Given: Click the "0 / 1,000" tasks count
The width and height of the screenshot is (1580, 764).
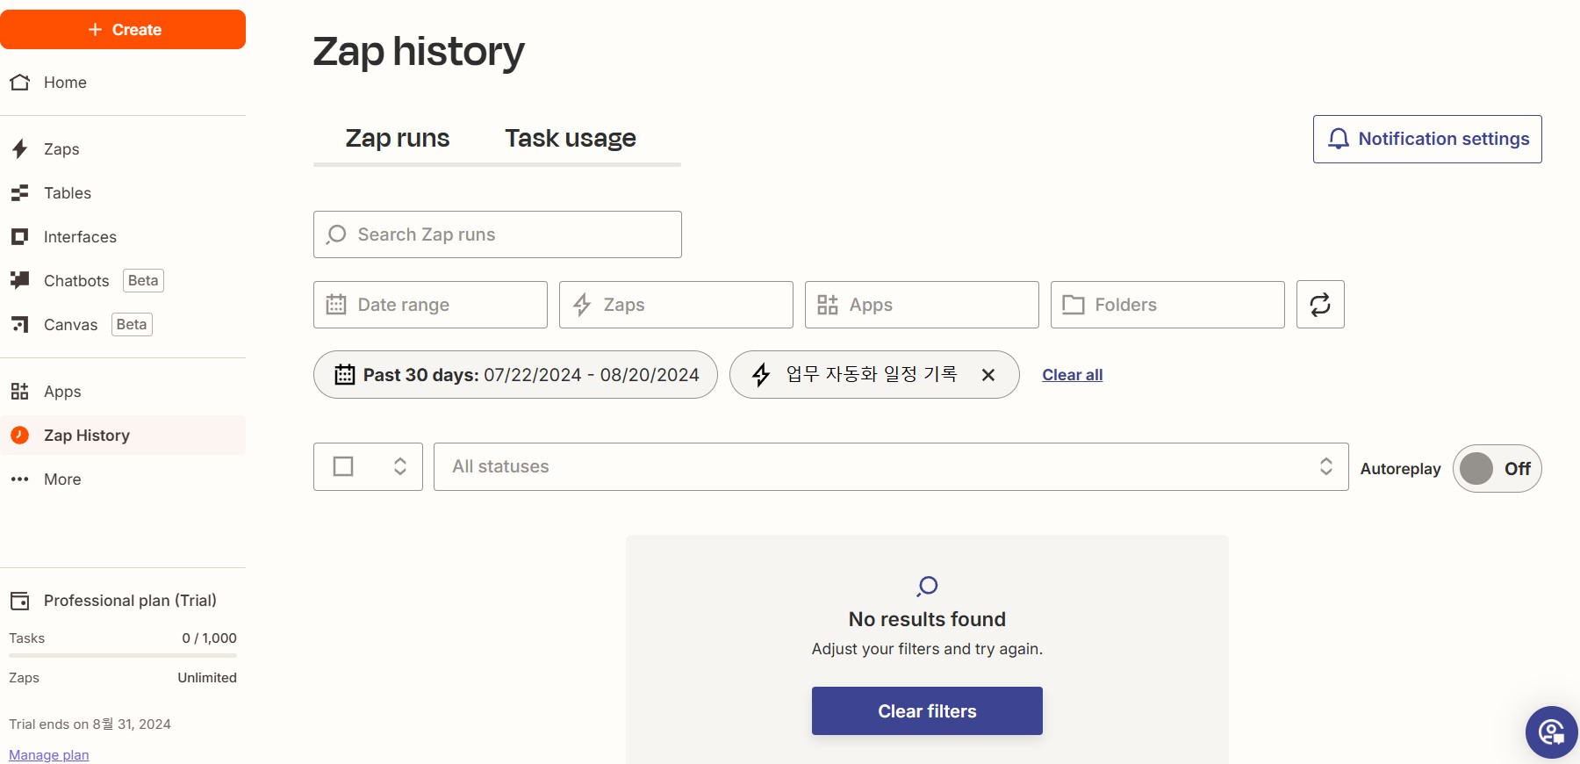Looking at the screenshot, I should [x=209, y=638].
